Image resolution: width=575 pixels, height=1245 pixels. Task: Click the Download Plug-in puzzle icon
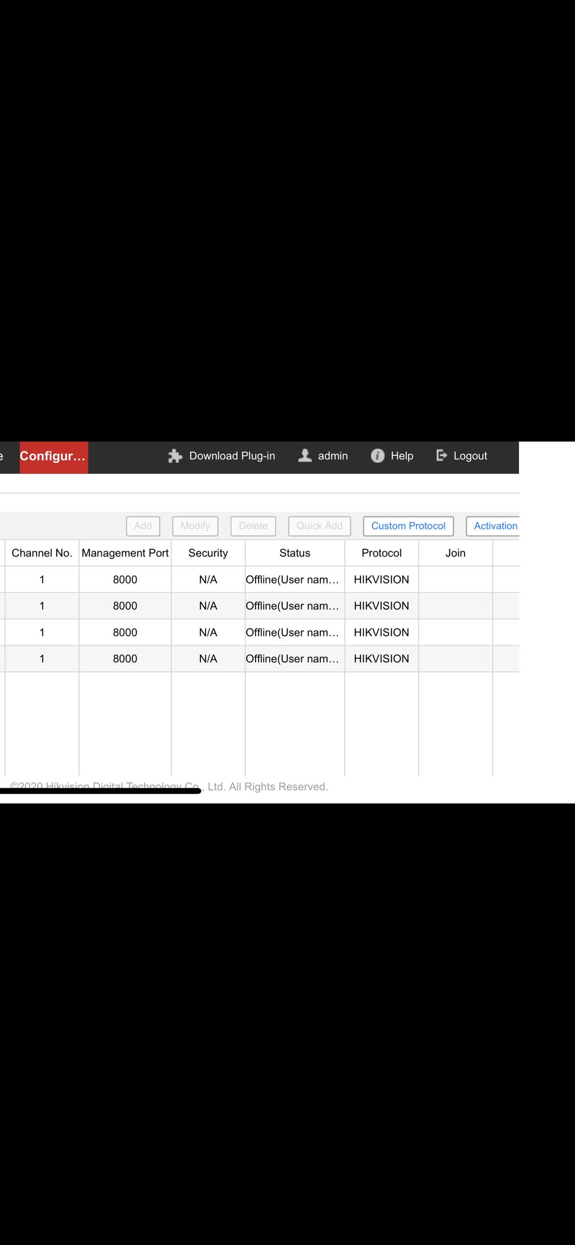(175, 456)
